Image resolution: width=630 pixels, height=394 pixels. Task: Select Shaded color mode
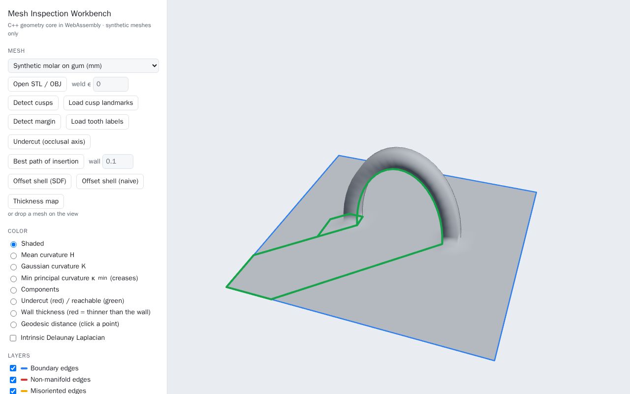point(13,244)
